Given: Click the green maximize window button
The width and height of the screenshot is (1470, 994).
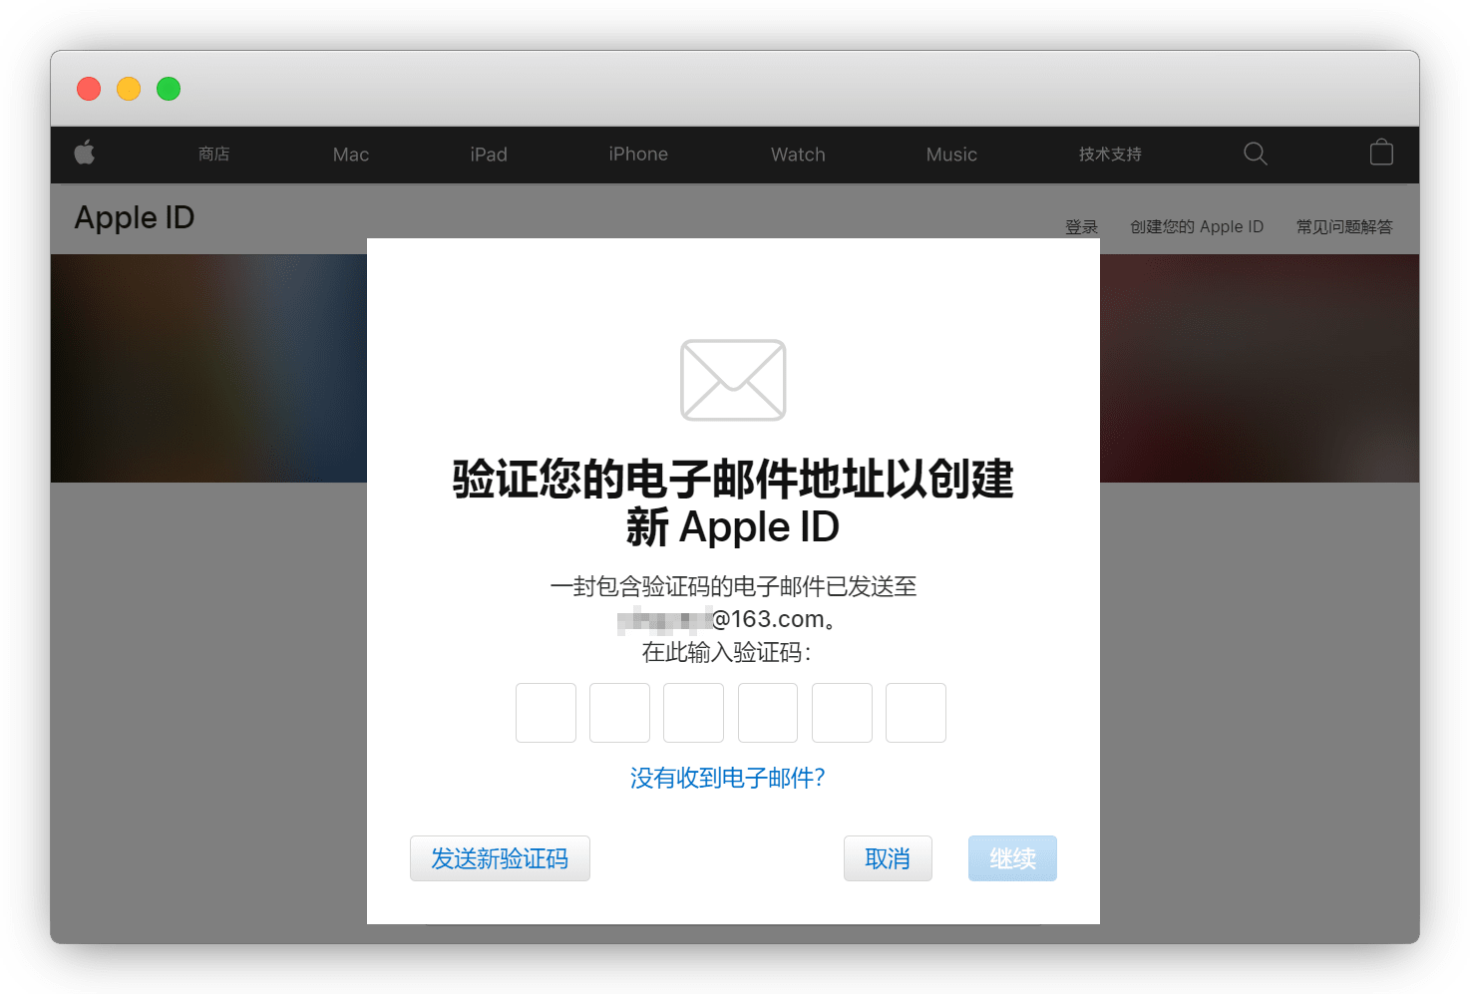Looking at the screenshot, I should (169, 89).
